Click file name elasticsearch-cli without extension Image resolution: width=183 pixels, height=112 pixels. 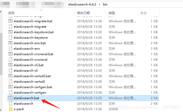[26, 71]
